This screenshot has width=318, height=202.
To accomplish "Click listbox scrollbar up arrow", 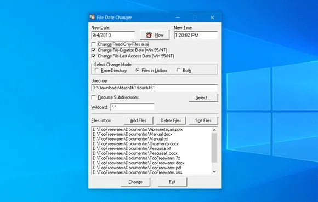I will click(x=214, y=130).
